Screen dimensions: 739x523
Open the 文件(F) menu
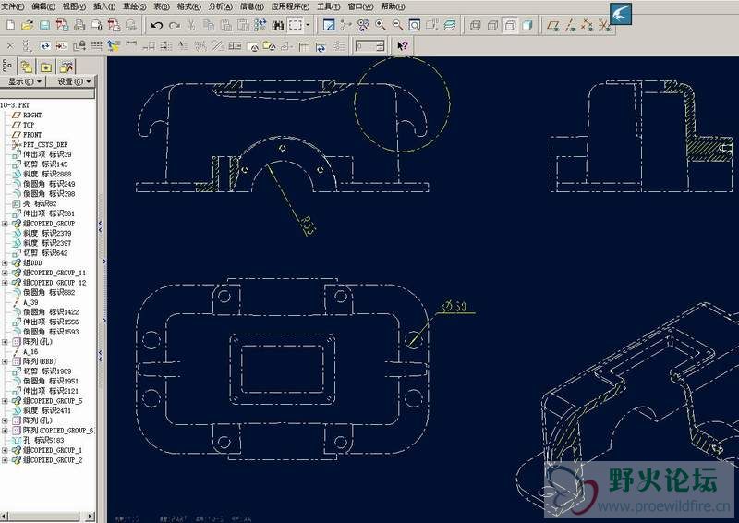13,6
